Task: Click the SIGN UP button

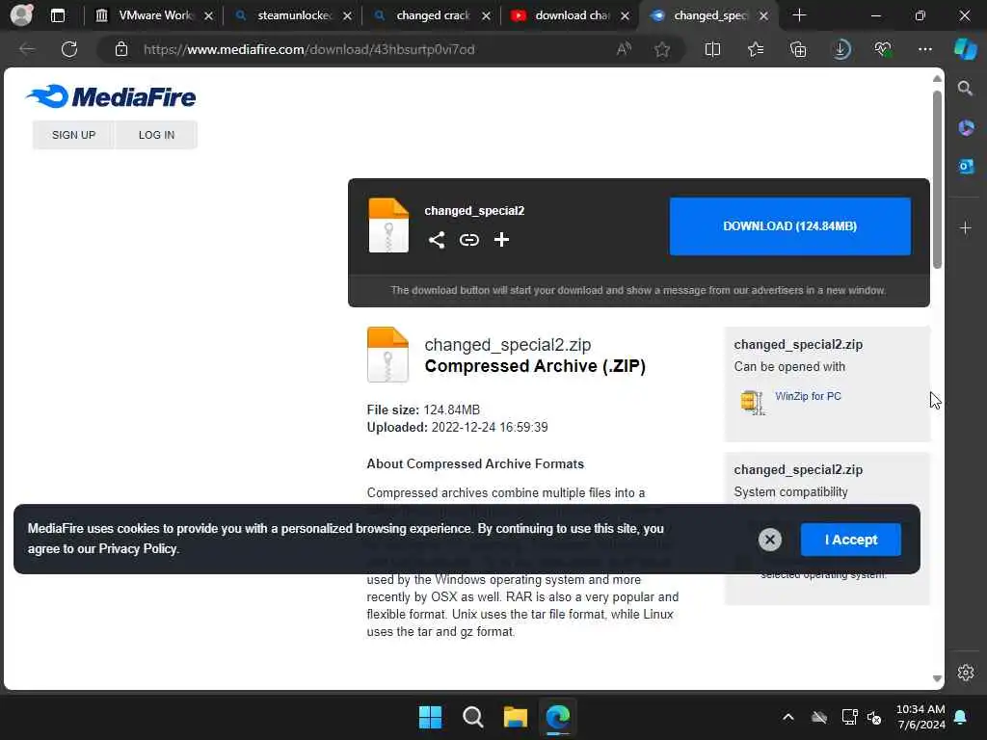Action: point(73,135)
